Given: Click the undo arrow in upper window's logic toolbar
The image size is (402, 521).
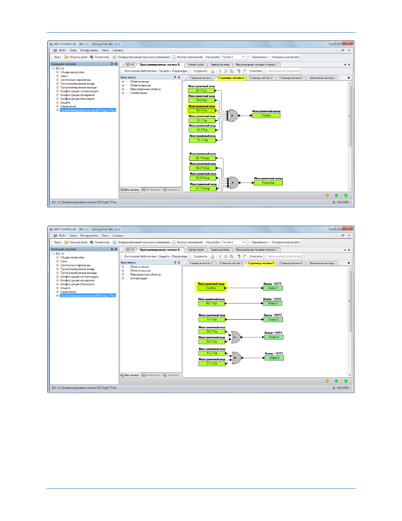Looking at the screenshot, I should [239, 71].
